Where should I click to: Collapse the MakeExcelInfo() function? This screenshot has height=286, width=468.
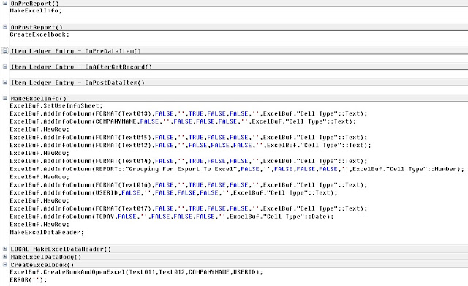click(5, 98)
